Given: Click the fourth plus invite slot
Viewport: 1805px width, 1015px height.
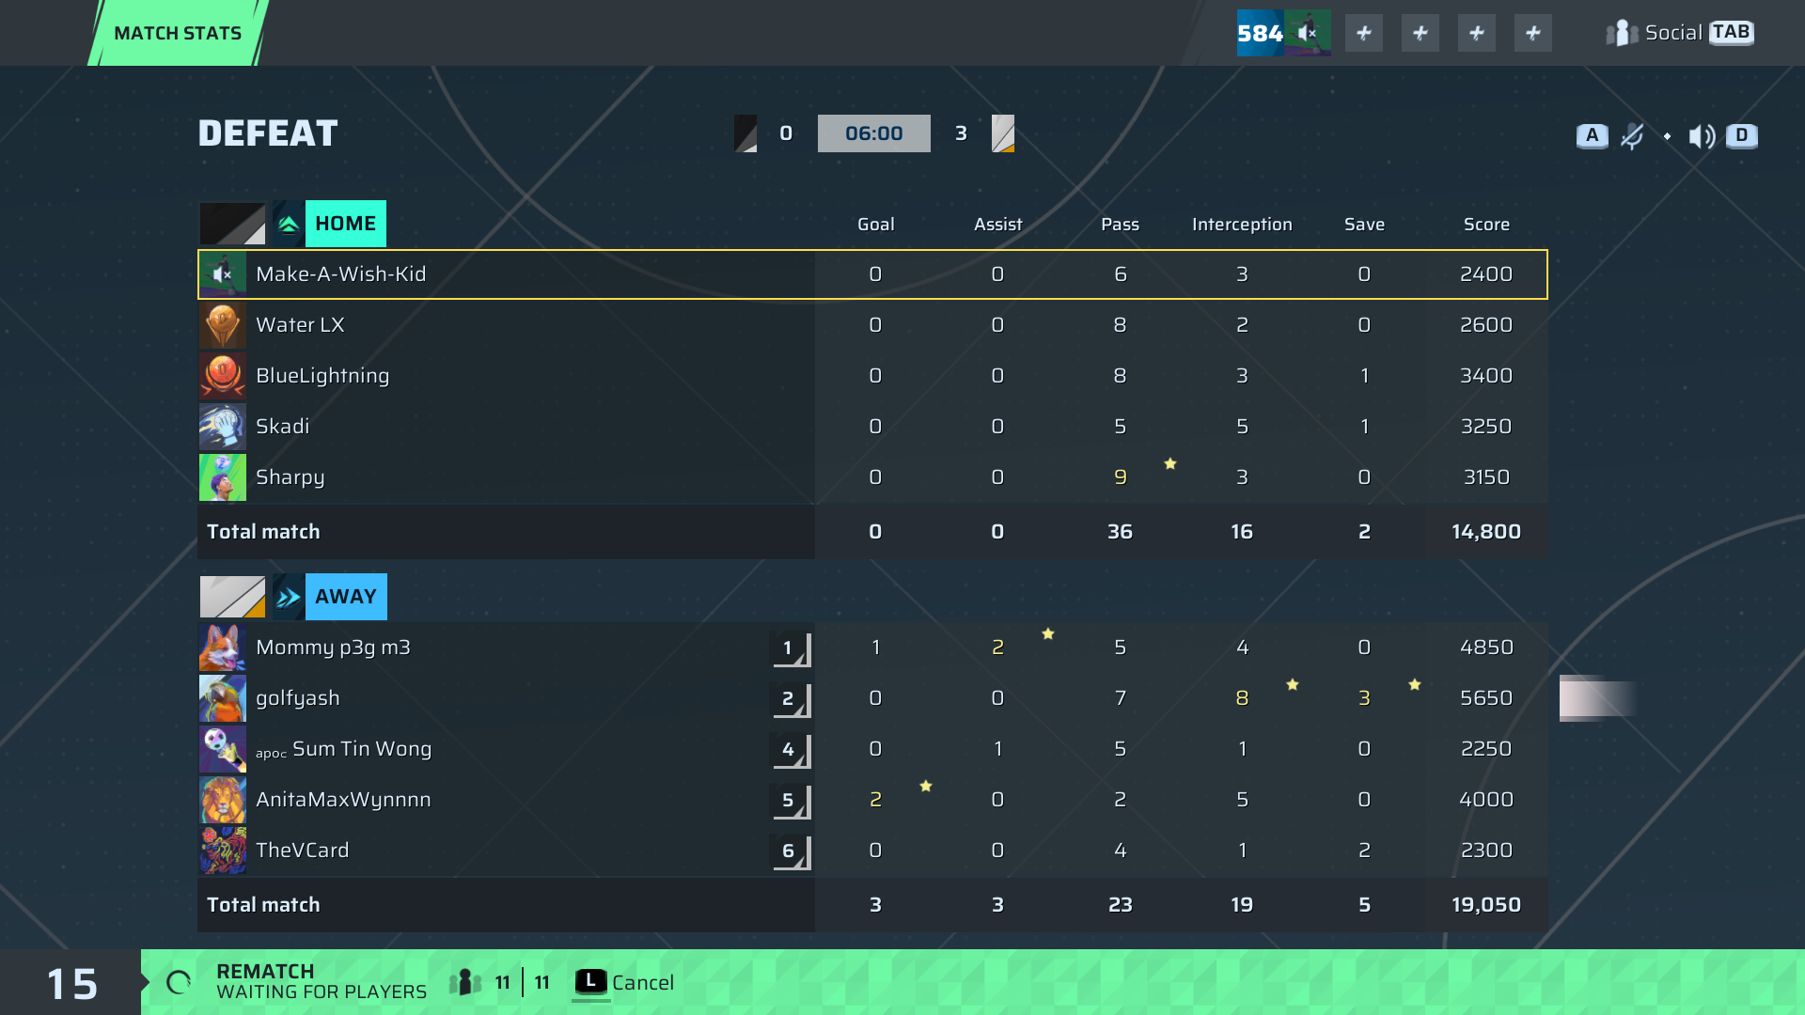Looking at the screenshot, I should 1533,33.
